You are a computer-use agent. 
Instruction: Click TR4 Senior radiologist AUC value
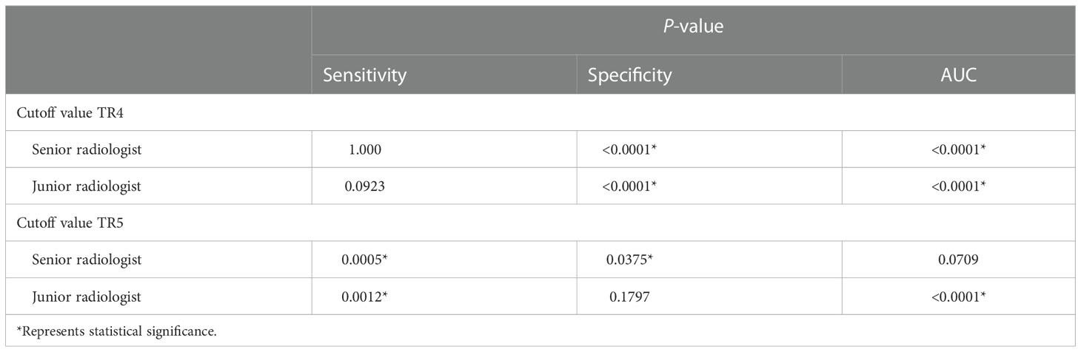[x=959, y=149]
